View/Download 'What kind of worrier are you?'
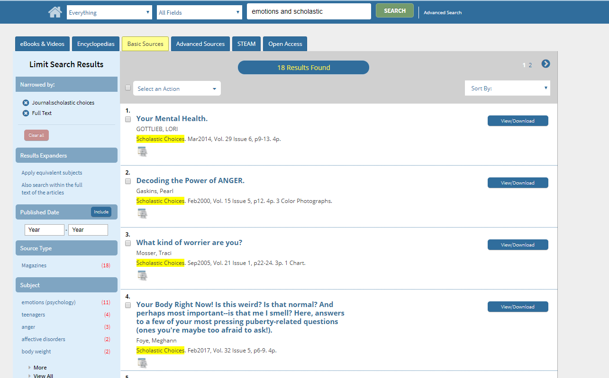 518,245
